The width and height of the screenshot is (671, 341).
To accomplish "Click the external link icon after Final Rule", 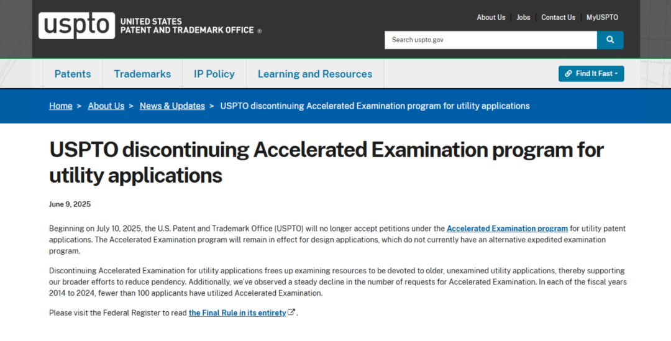I will pyautogui.click(x=291, y=313).
